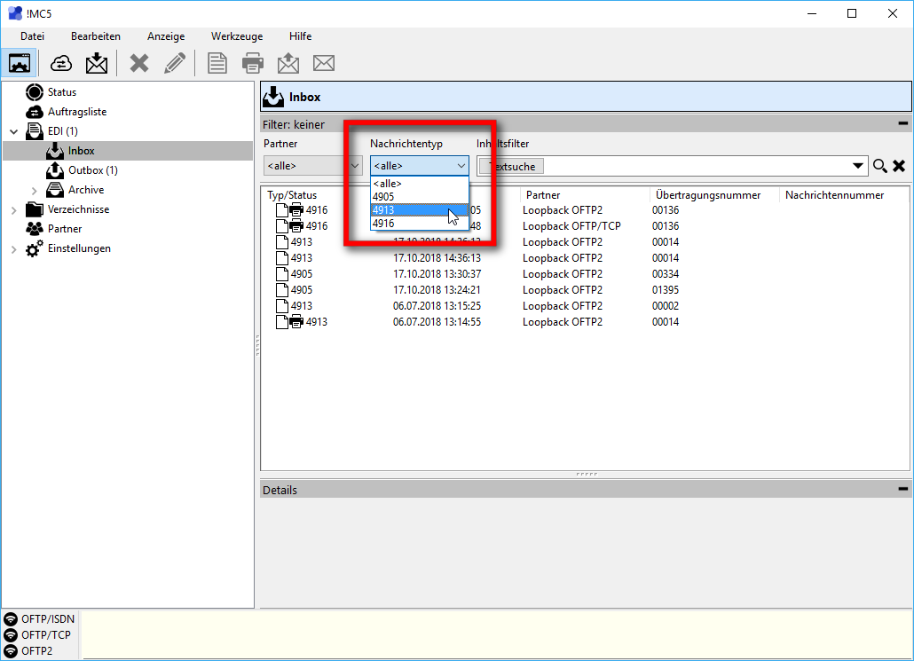
Task: Open the Bearbeiten menu
Action: [96, 36]
